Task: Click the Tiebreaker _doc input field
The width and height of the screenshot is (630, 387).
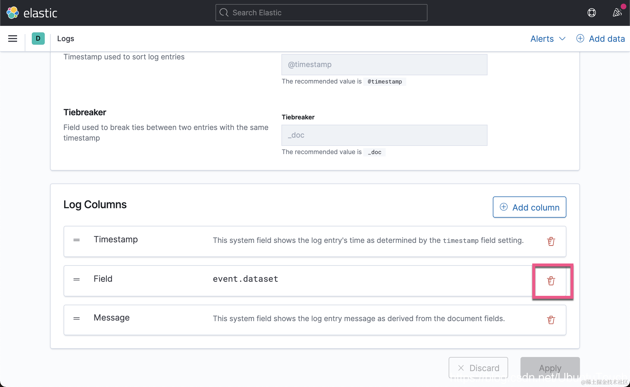Action: (384, 135)
